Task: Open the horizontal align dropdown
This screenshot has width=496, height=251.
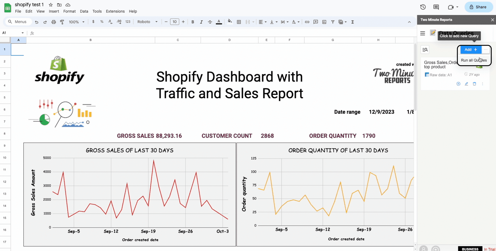Action: point(262,22)
